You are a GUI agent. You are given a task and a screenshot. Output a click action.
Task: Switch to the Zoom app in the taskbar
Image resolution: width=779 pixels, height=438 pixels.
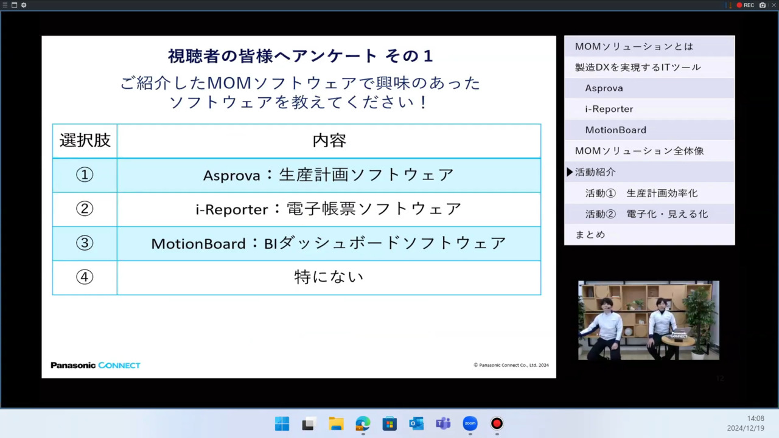click(470, 423)
